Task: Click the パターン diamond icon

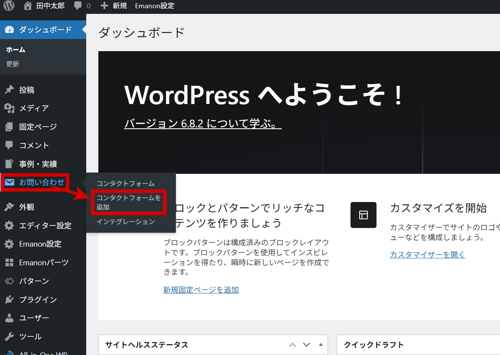Action: click(x=9, y=281)
